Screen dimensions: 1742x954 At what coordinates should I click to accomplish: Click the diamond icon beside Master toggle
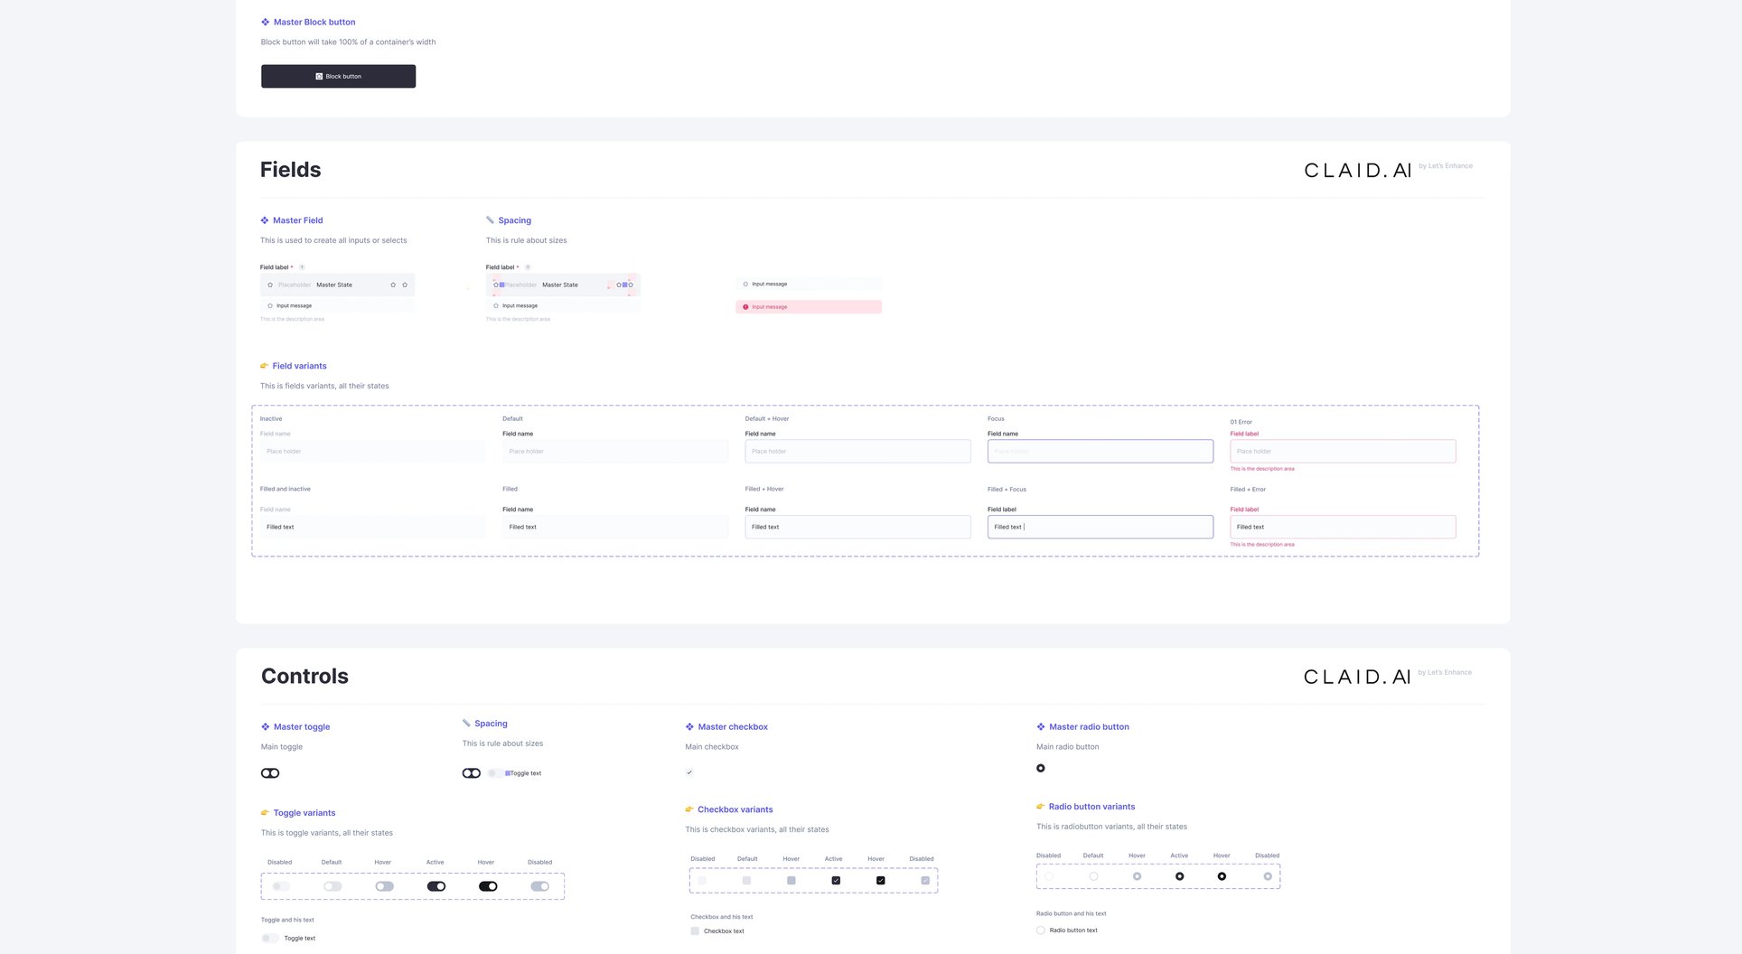pyautogui.click(x=266, y=726)
